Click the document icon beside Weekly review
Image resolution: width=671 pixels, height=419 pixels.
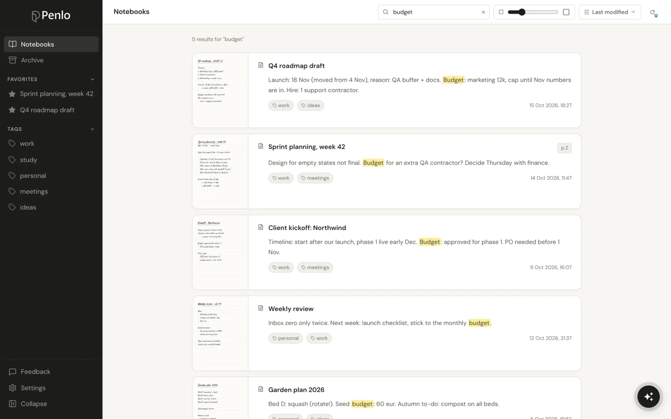coord(261,308)
